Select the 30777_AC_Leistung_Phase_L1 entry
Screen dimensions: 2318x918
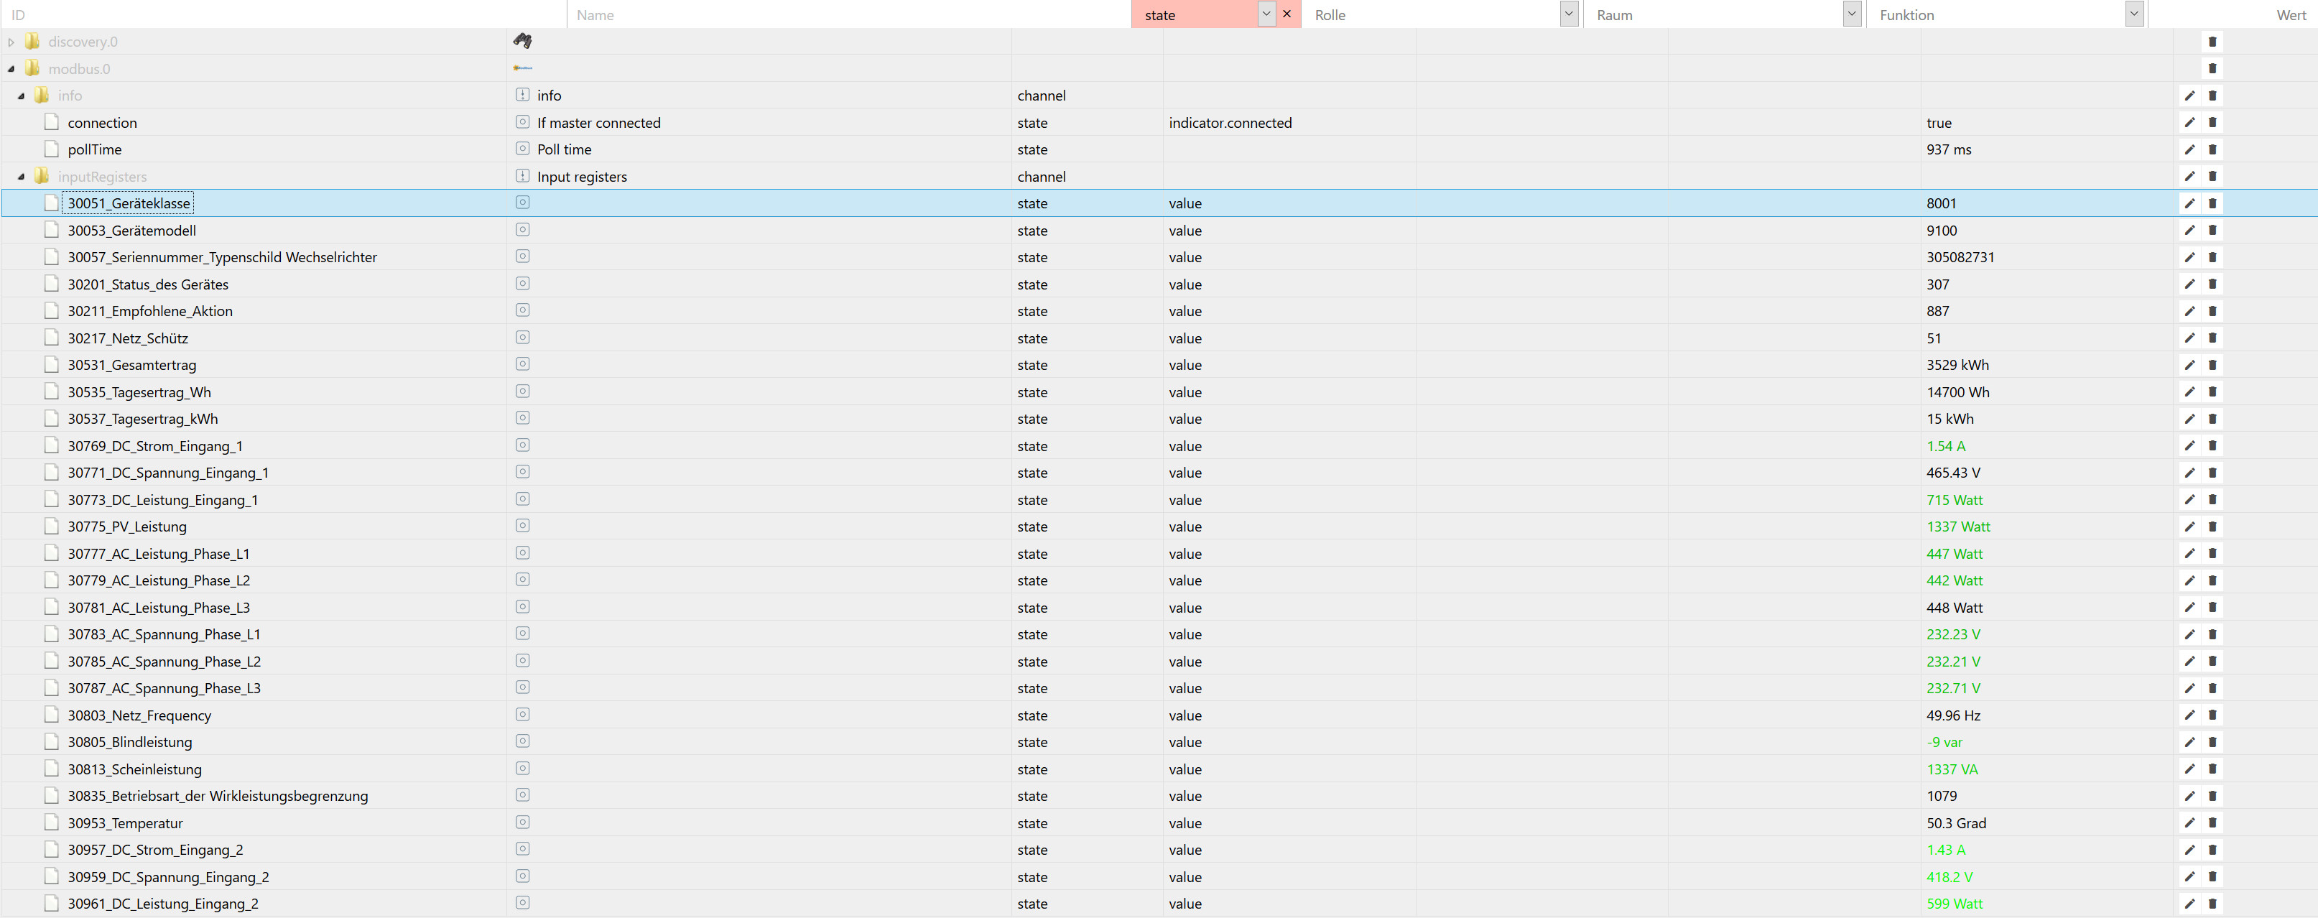pyautogui.click(x=159, y=554)
